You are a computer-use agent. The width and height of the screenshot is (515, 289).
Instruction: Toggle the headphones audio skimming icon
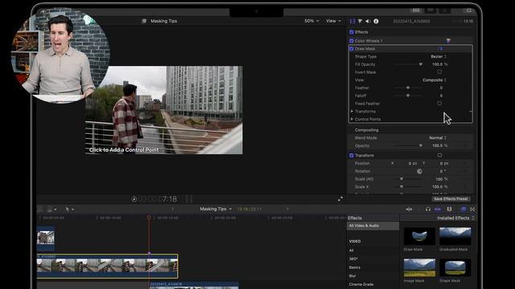[427, 209]
